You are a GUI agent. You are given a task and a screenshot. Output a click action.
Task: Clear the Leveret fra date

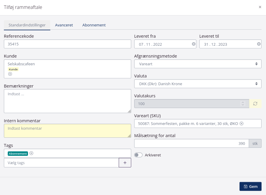[194, 44]
